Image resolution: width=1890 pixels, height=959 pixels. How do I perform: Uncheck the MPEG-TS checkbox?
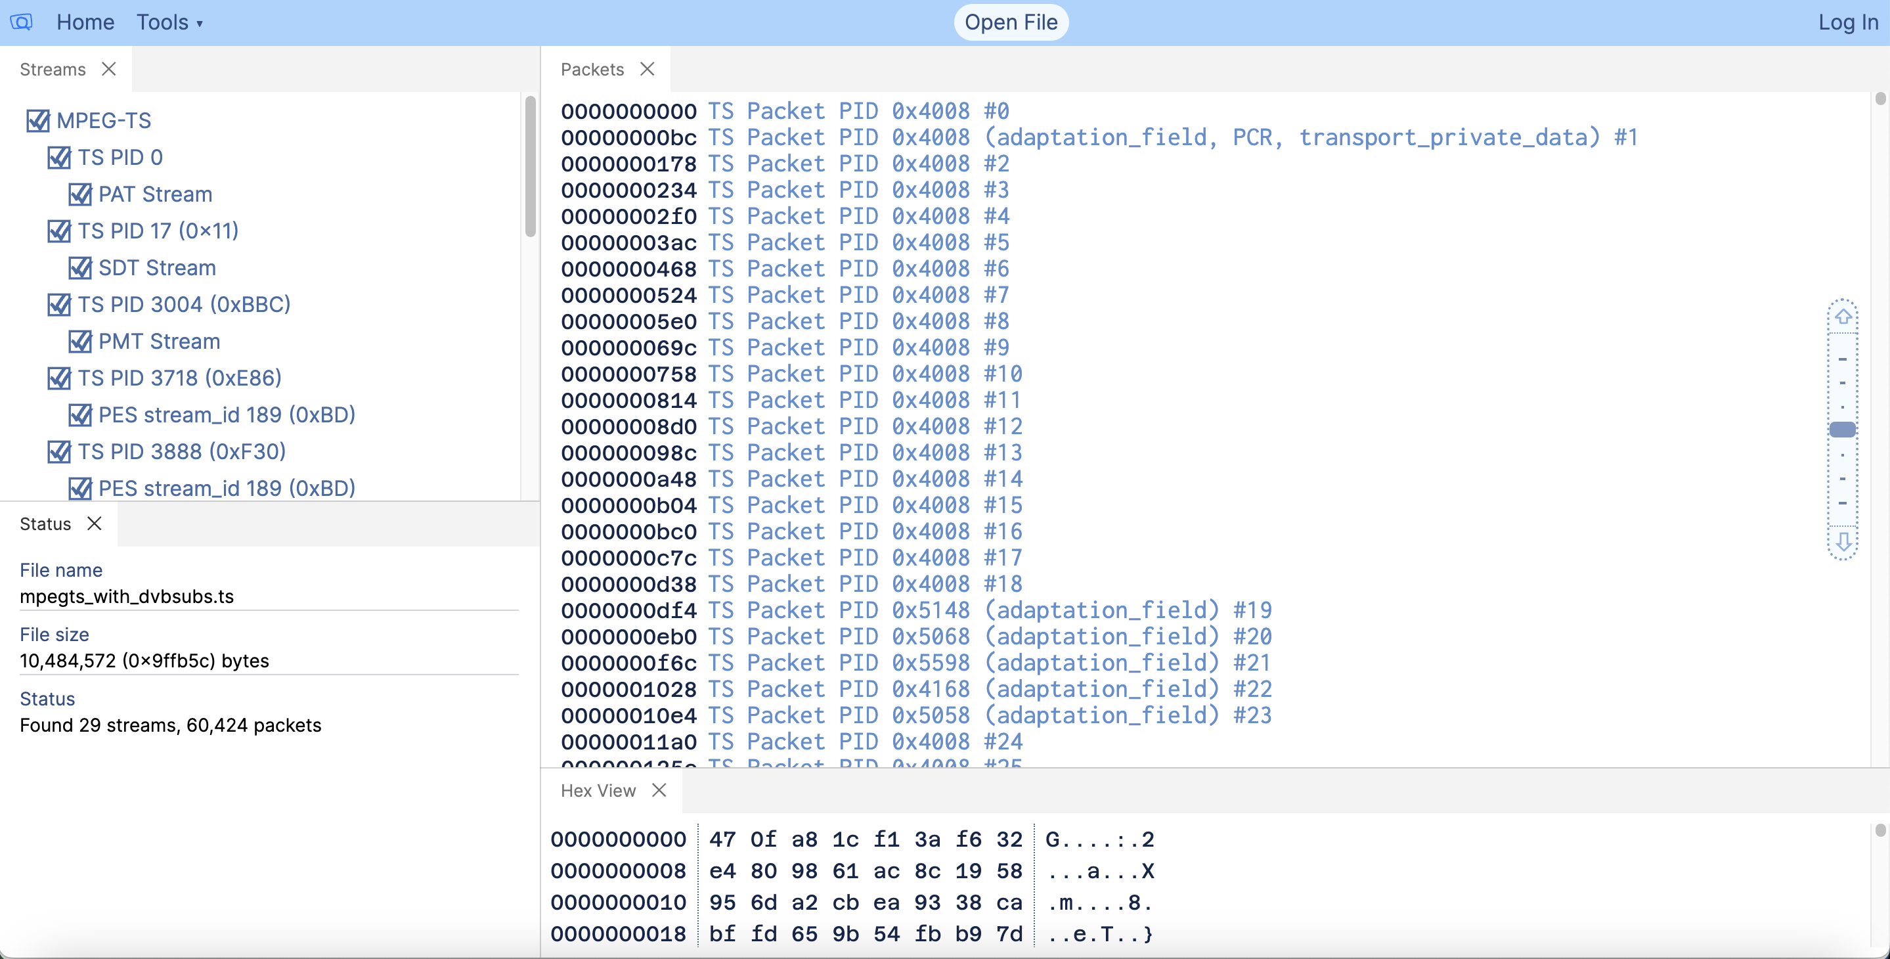point(39,120)
